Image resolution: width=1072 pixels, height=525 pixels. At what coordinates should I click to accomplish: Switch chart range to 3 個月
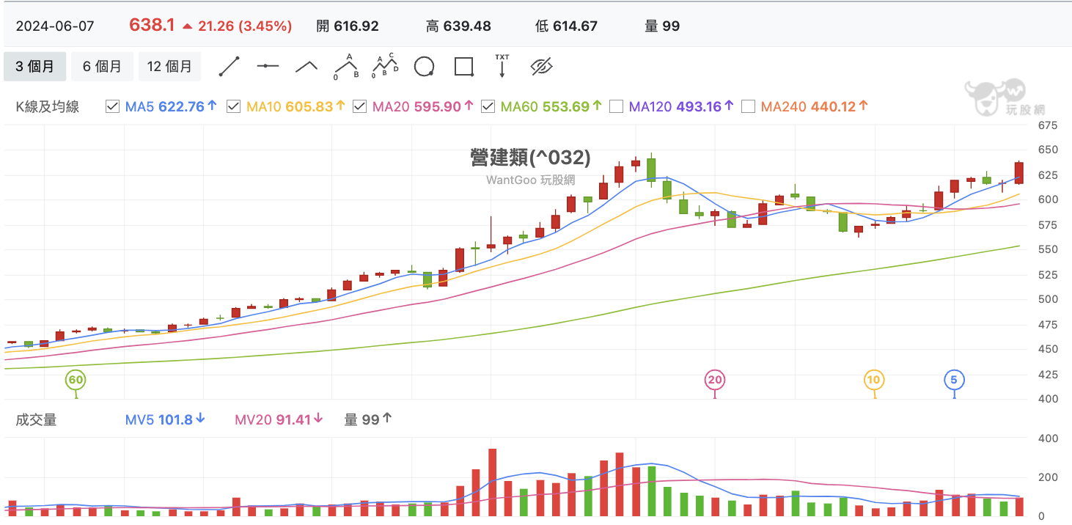(34, 67)
